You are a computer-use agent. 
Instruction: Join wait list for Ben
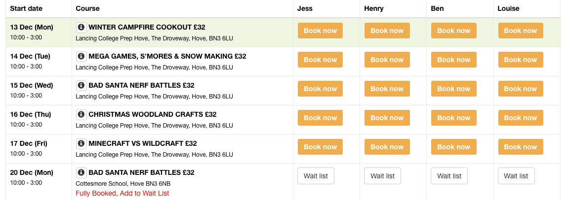pyautogui.click(x=449, y=176)
